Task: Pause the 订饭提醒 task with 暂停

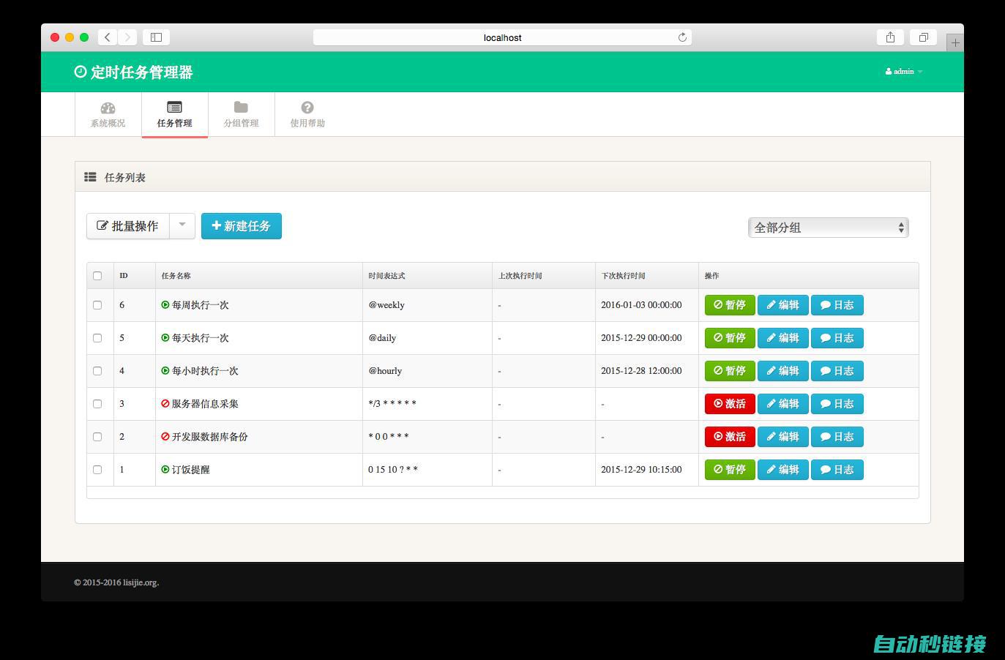Action: click(730, 470)
